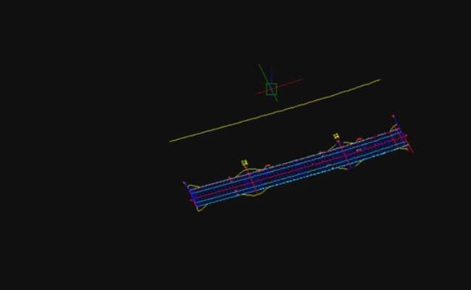Click the red grip marker at the corridor's lower-left end

184,183
